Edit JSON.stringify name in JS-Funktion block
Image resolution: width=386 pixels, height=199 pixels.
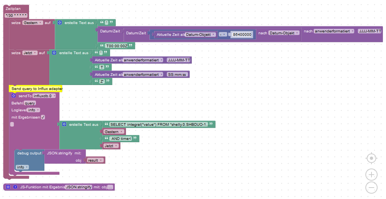(78, 187)
